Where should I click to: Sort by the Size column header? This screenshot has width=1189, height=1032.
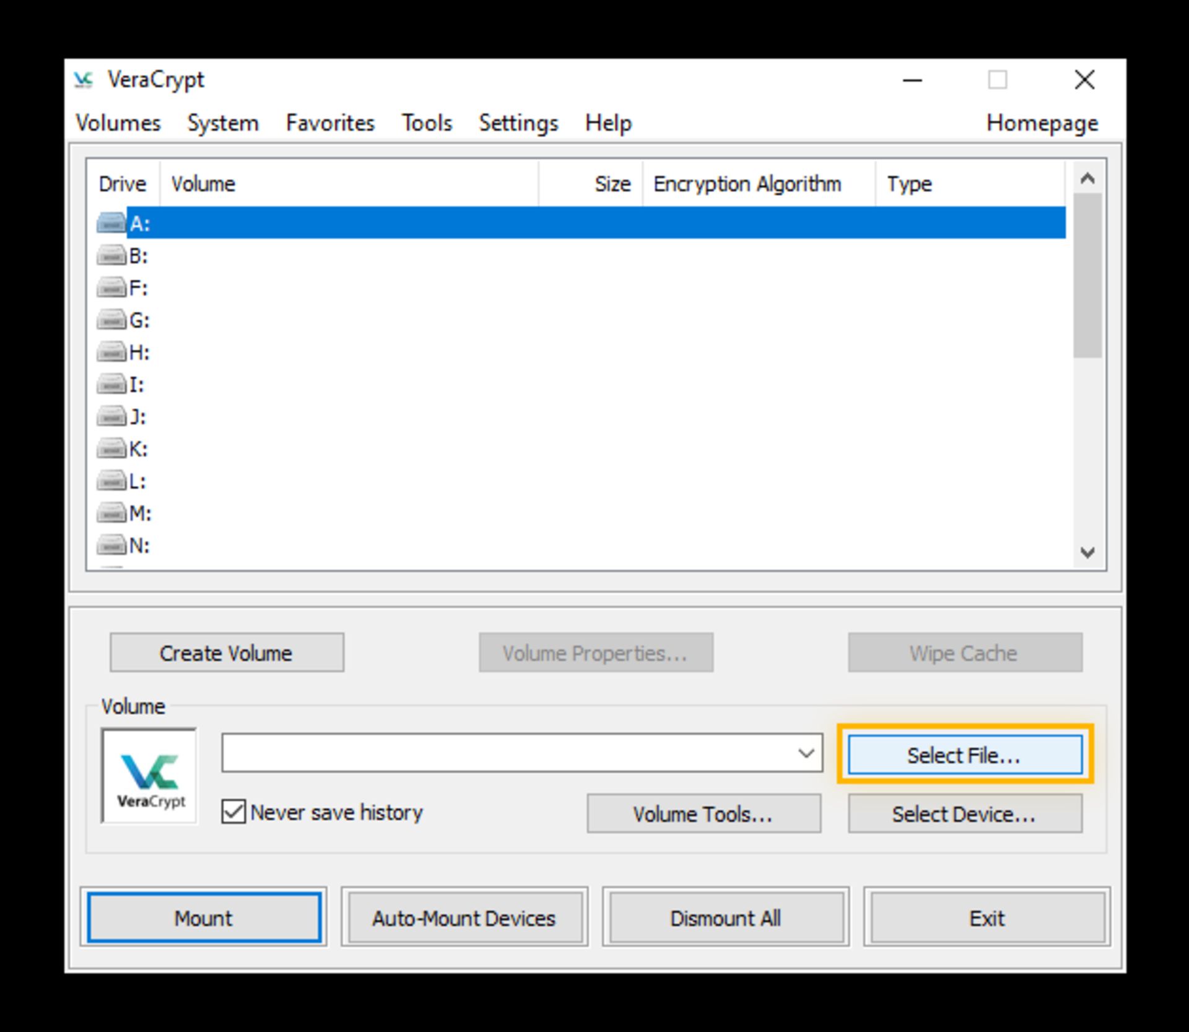tap(591, 183)
